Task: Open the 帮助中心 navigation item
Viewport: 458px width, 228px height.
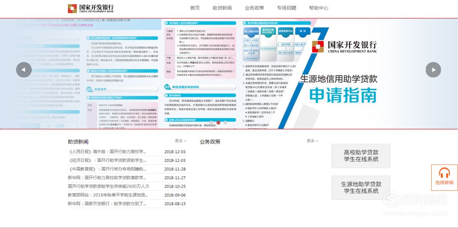Action: tap(318, 8)
